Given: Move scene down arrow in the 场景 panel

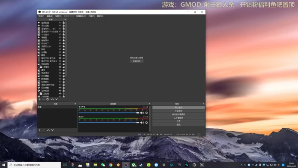Looking at the screenshot, I should [x=53, y=130].
